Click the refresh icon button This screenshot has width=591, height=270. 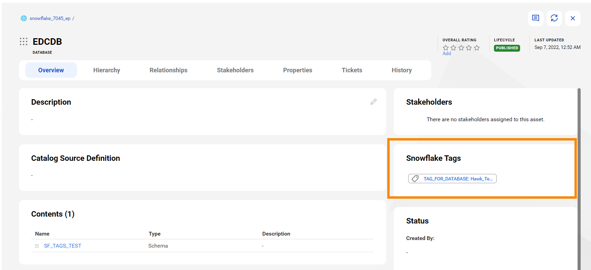pyautogui.click(x=554, y=18)
